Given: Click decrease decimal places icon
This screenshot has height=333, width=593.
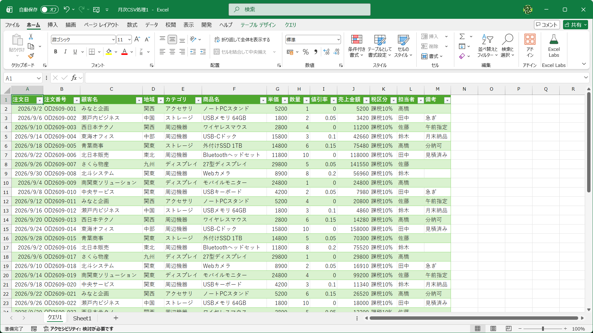Looking at the screenshot, I should [336, 52].
